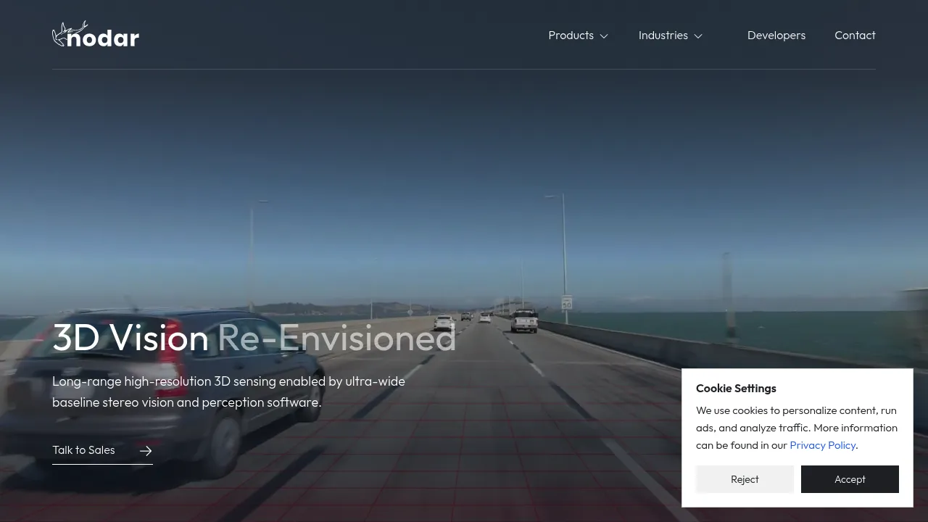Go to the Developers page
This screenshot has height=522, width=928.
tap(776, 36)
